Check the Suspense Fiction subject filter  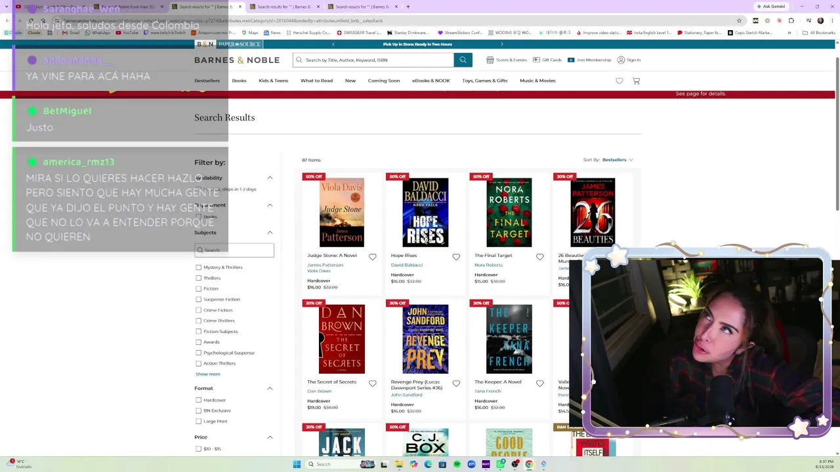pos(198,300)
